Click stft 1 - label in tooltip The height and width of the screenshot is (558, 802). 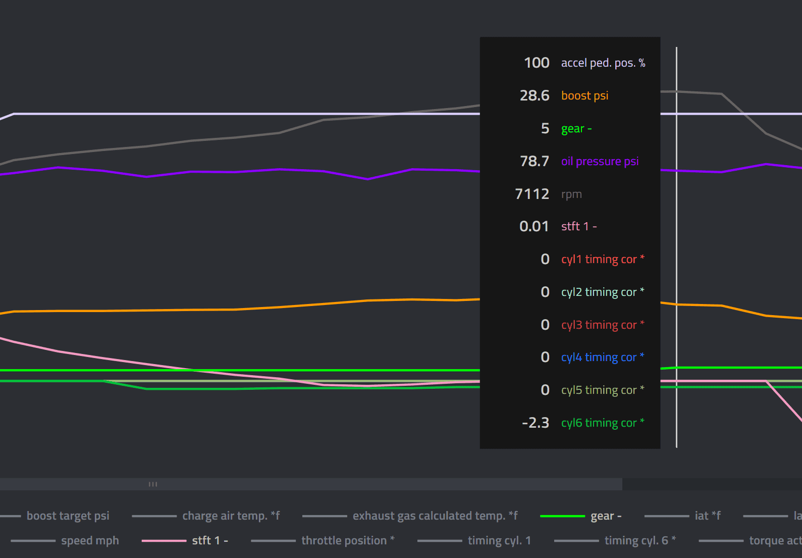tap(579, 226)
